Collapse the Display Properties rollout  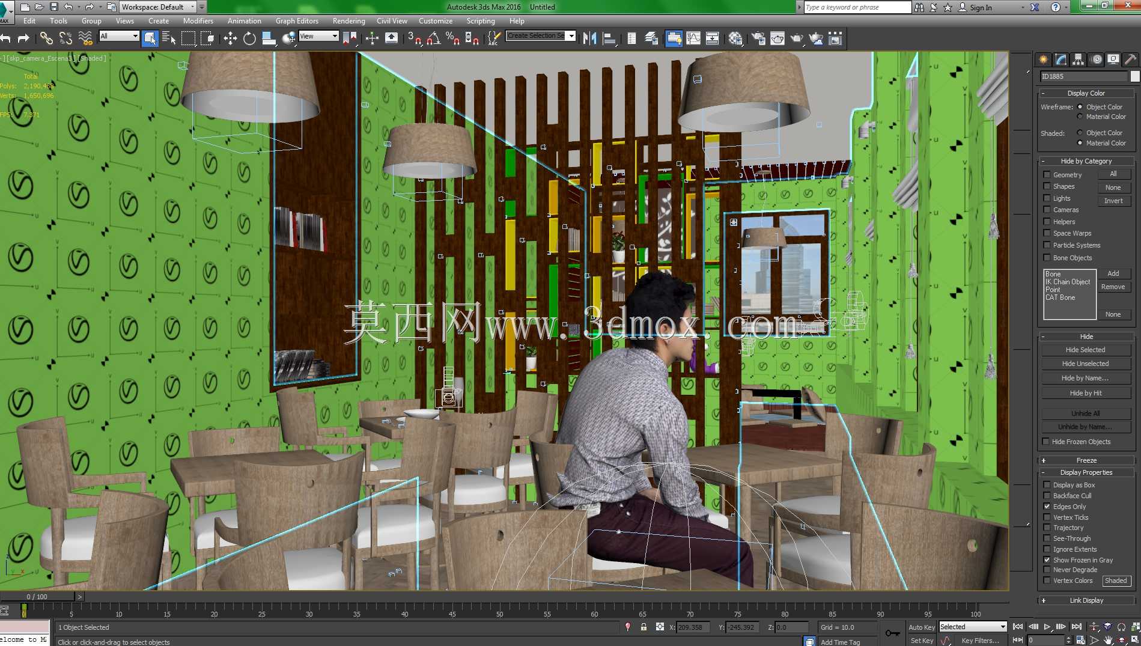(1086, 472)
